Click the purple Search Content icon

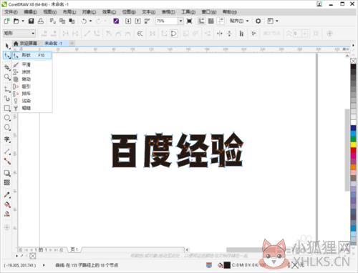click(x=116, y=21)
